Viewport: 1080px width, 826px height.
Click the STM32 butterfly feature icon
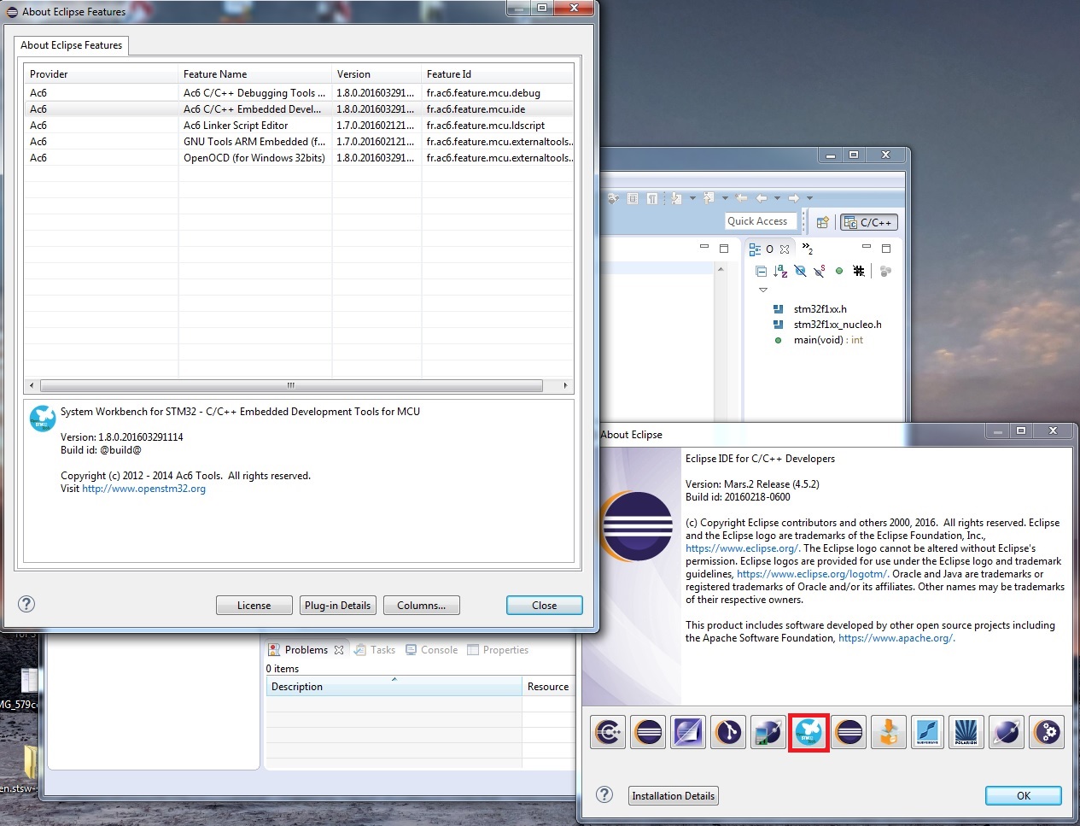[809, 732]
